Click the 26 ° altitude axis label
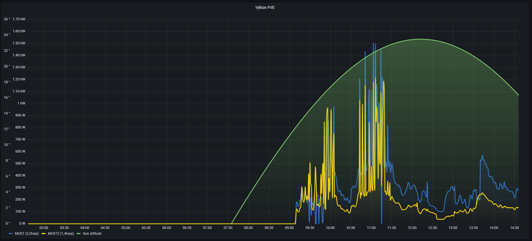Image resolution: width=532 pixels, height=241 pixels. pos(7,19)
